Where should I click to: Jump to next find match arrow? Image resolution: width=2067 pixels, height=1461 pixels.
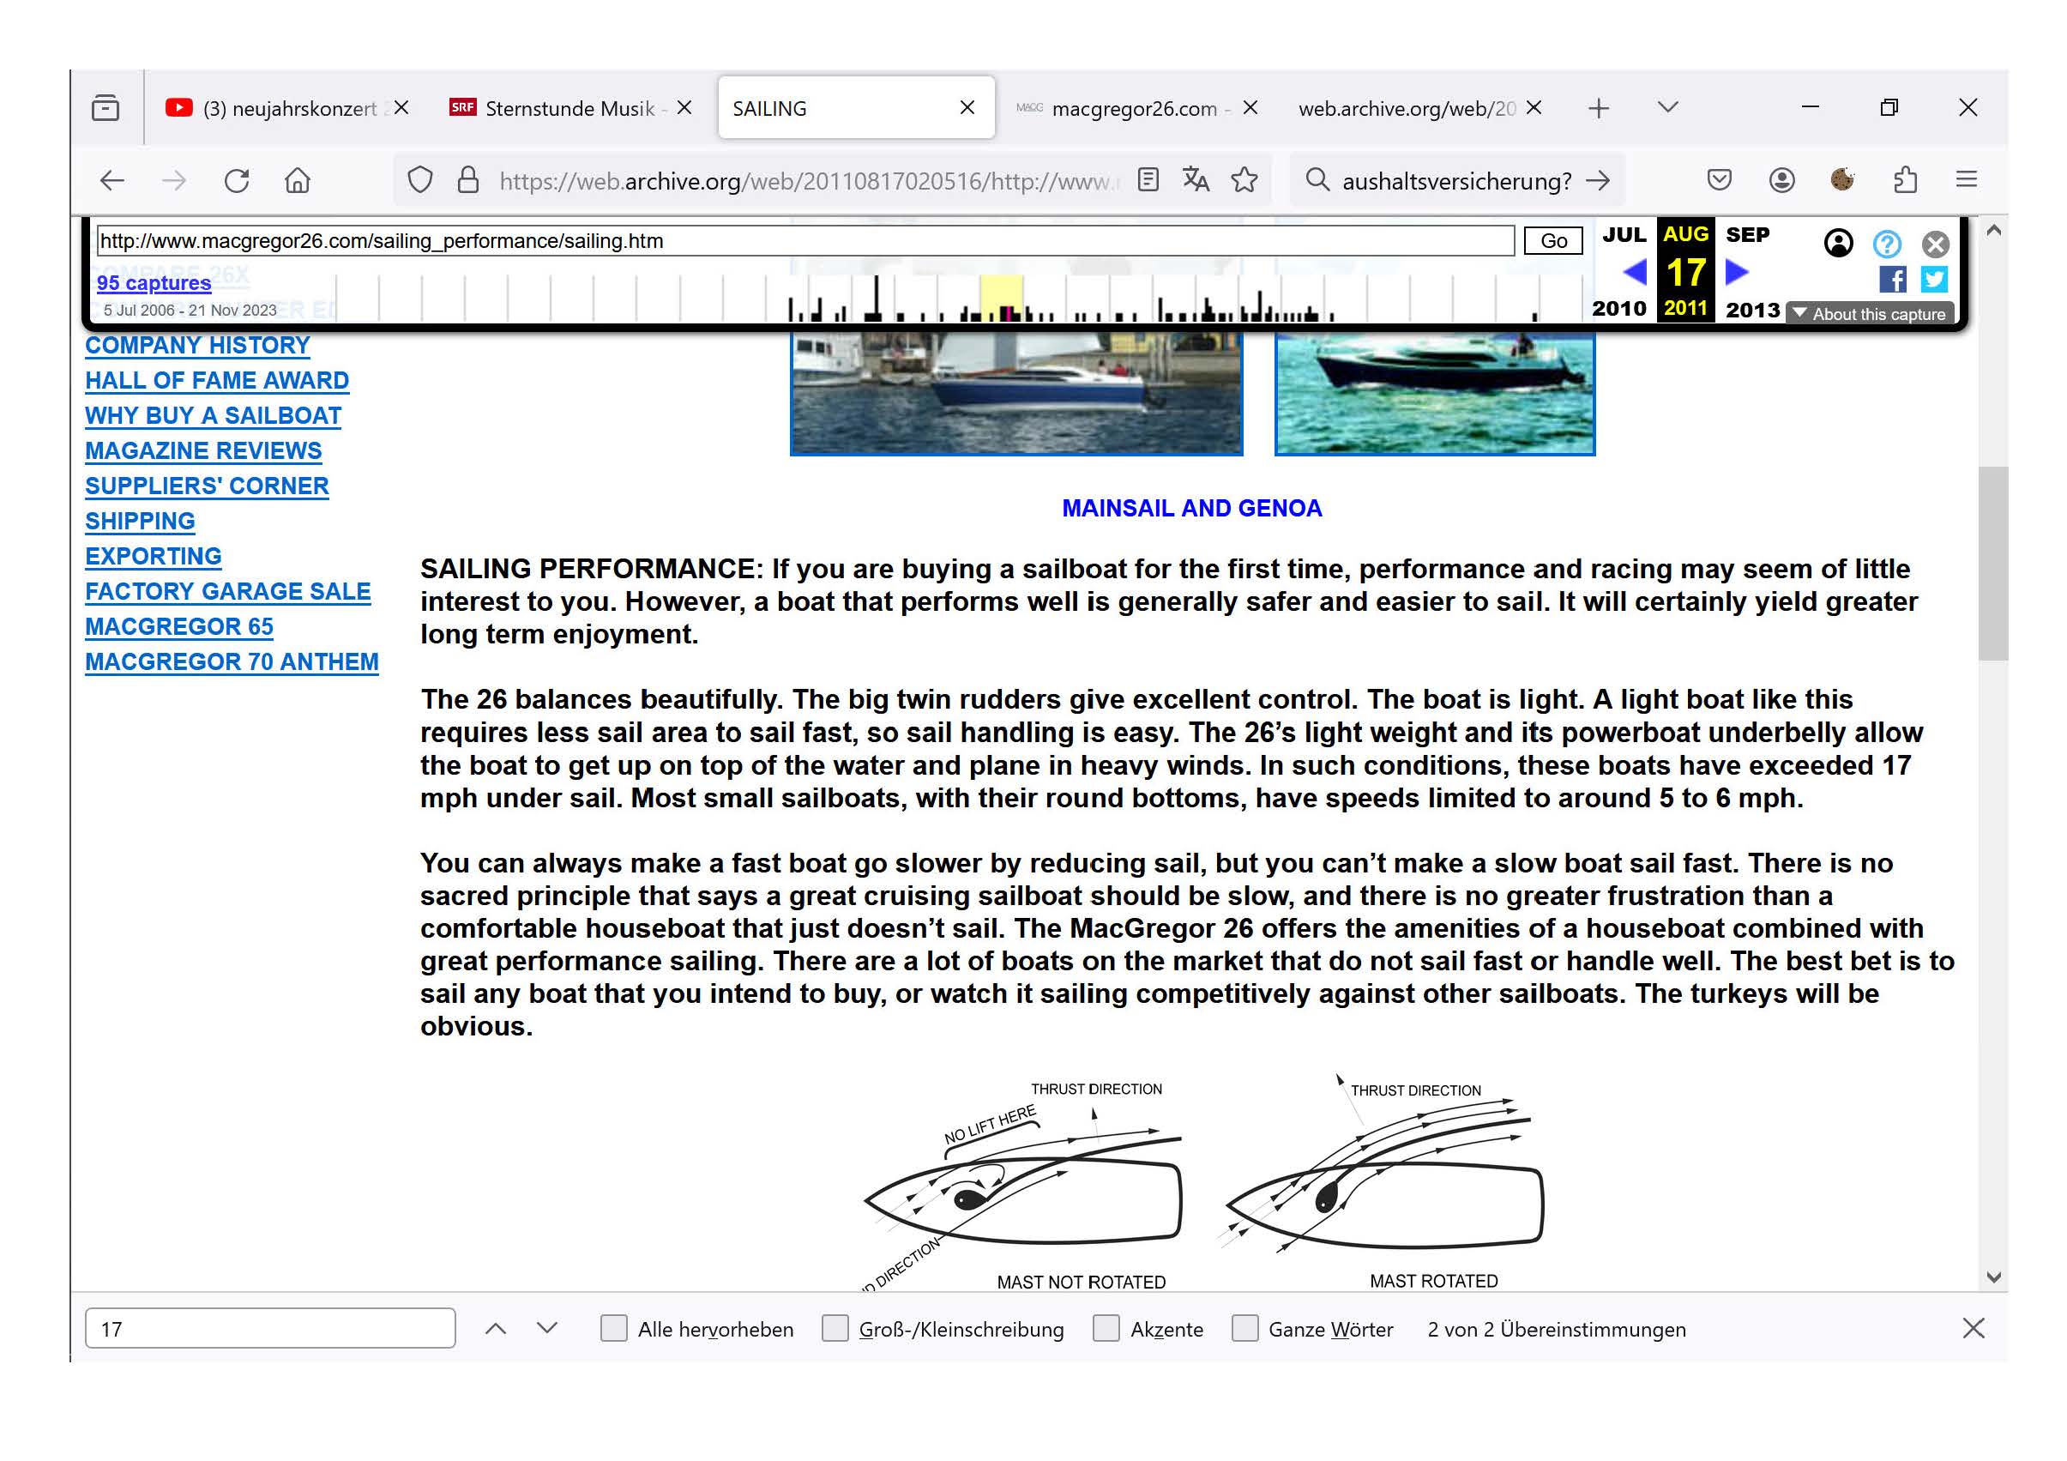click(x=546, y=1328)
